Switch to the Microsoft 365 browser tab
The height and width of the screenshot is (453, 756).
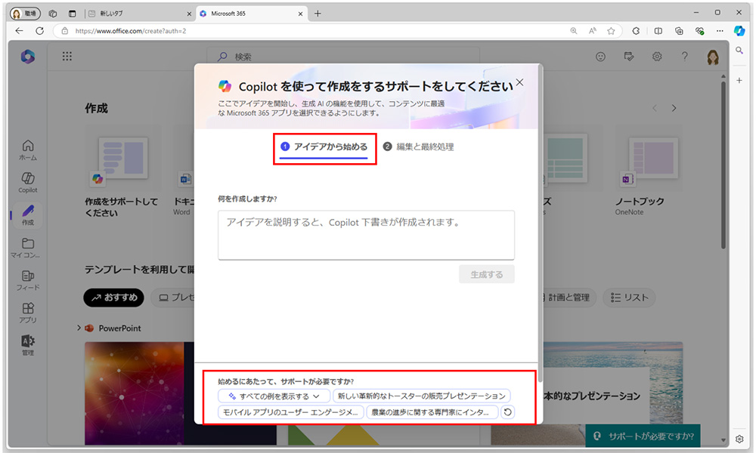(251, 14)
